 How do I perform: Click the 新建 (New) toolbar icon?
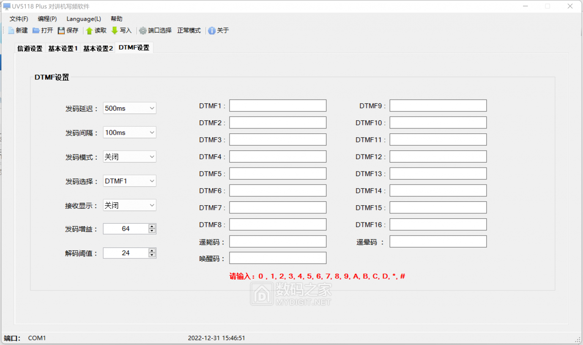click(x=11, y=30)
